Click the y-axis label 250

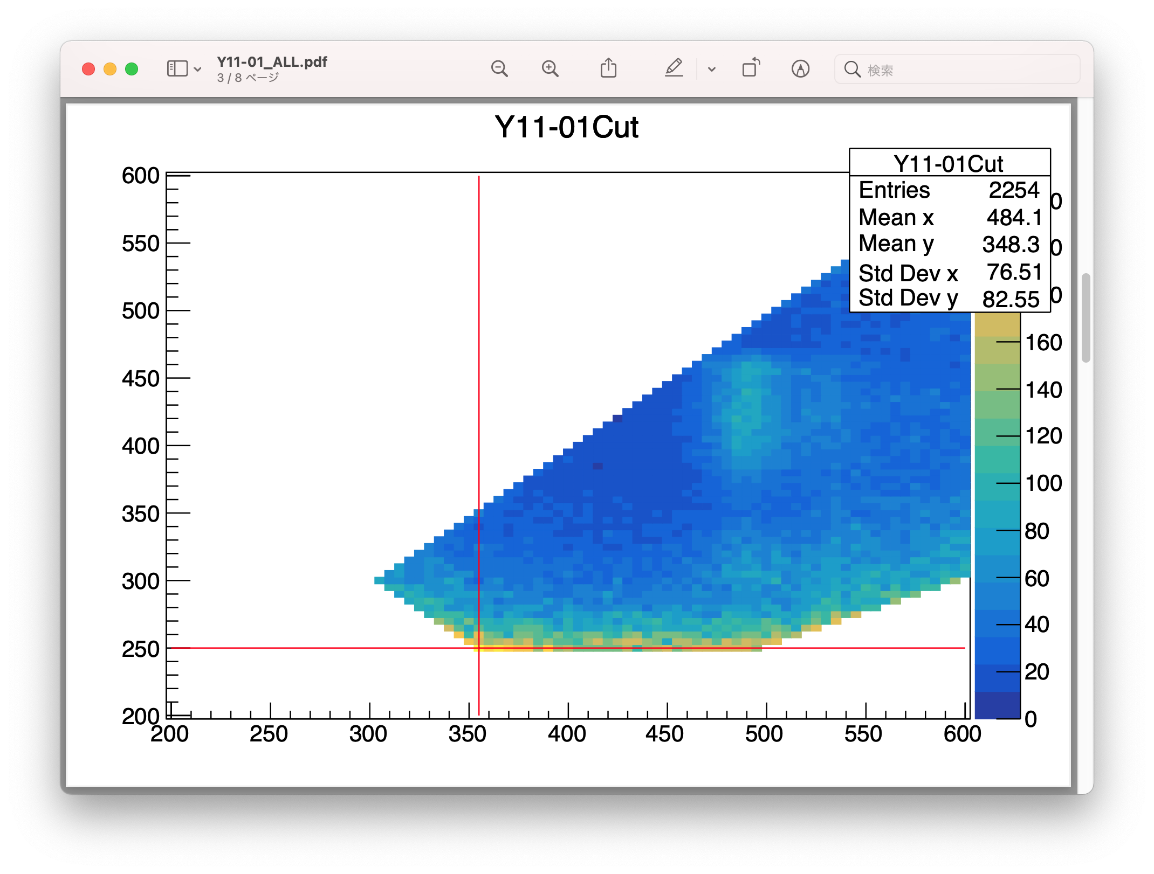(x=141, y=649)
